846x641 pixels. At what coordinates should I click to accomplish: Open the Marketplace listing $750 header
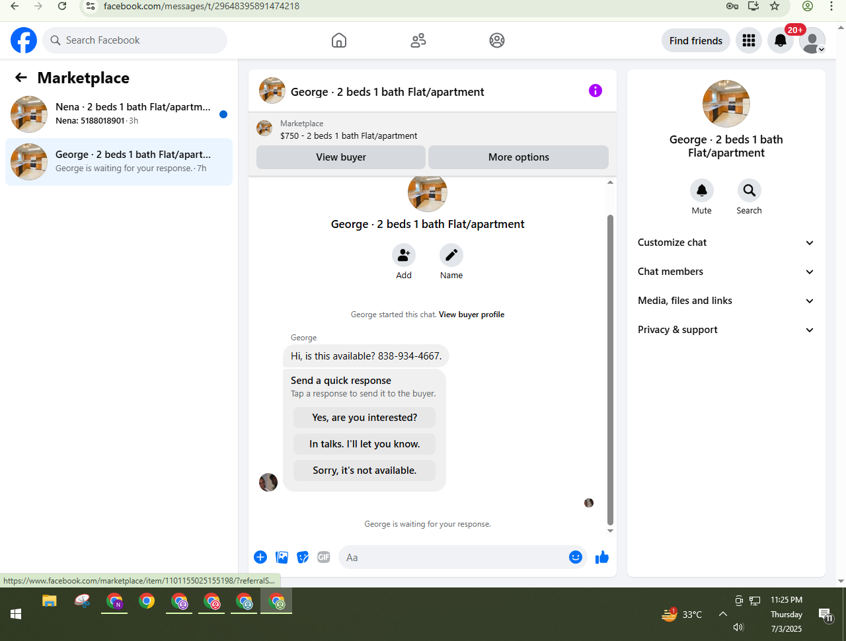coord(432,130)
